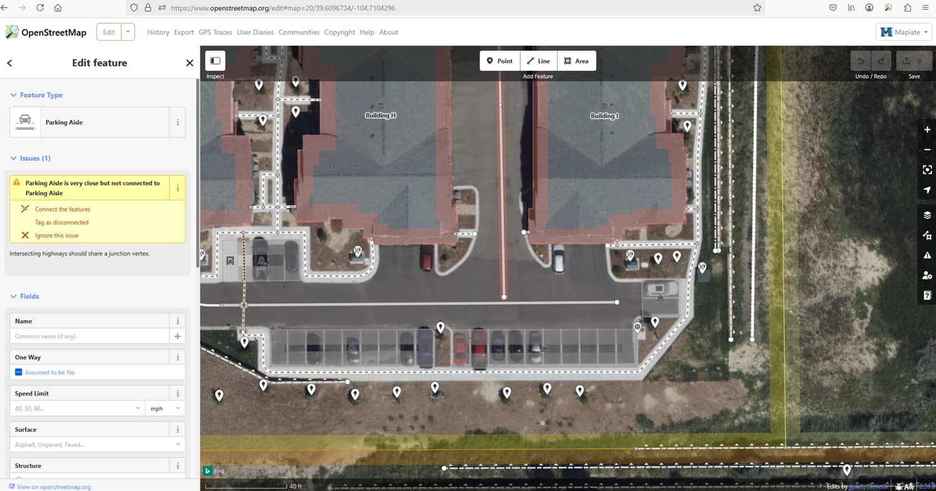The width and height of the screenshot is (936, 491).
Task: Toggle the Inspect sidebar icon
Action: coord(215,61)
